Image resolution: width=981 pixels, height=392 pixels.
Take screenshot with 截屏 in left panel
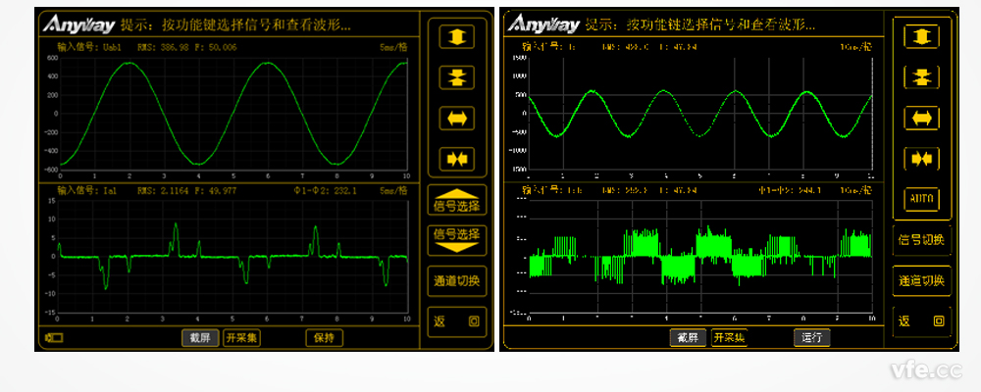(x=199, y=338)
